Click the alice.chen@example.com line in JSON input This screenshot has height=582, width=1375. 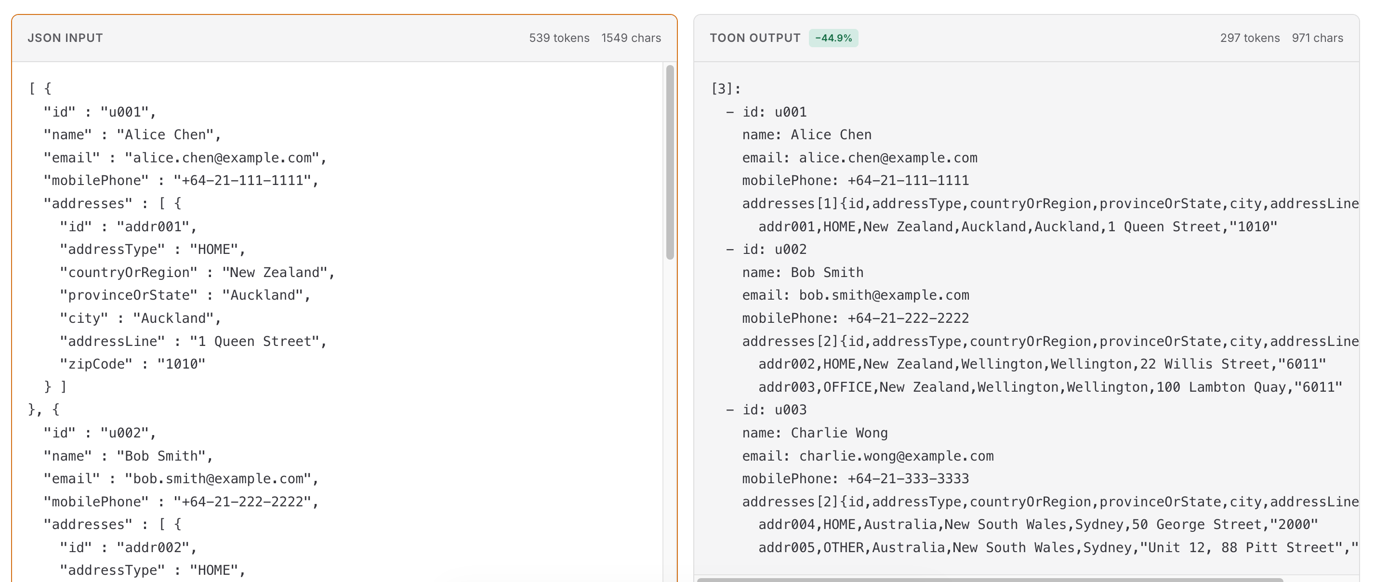[185, 158]
